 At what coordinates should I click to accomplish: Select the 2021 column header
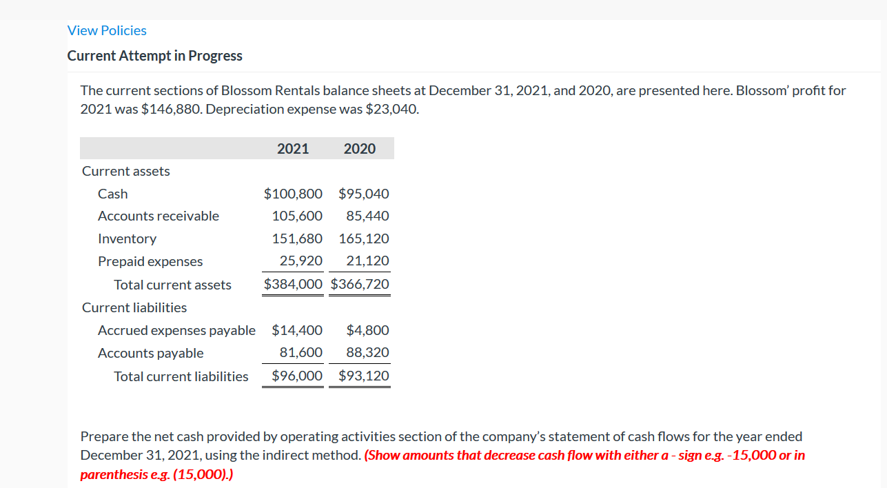(x=293, y=148)
